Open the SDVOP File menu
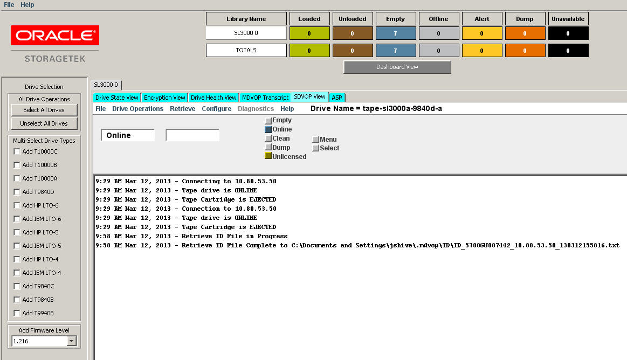Viewport: 627px width, 360px height. (x=100, y=109)
